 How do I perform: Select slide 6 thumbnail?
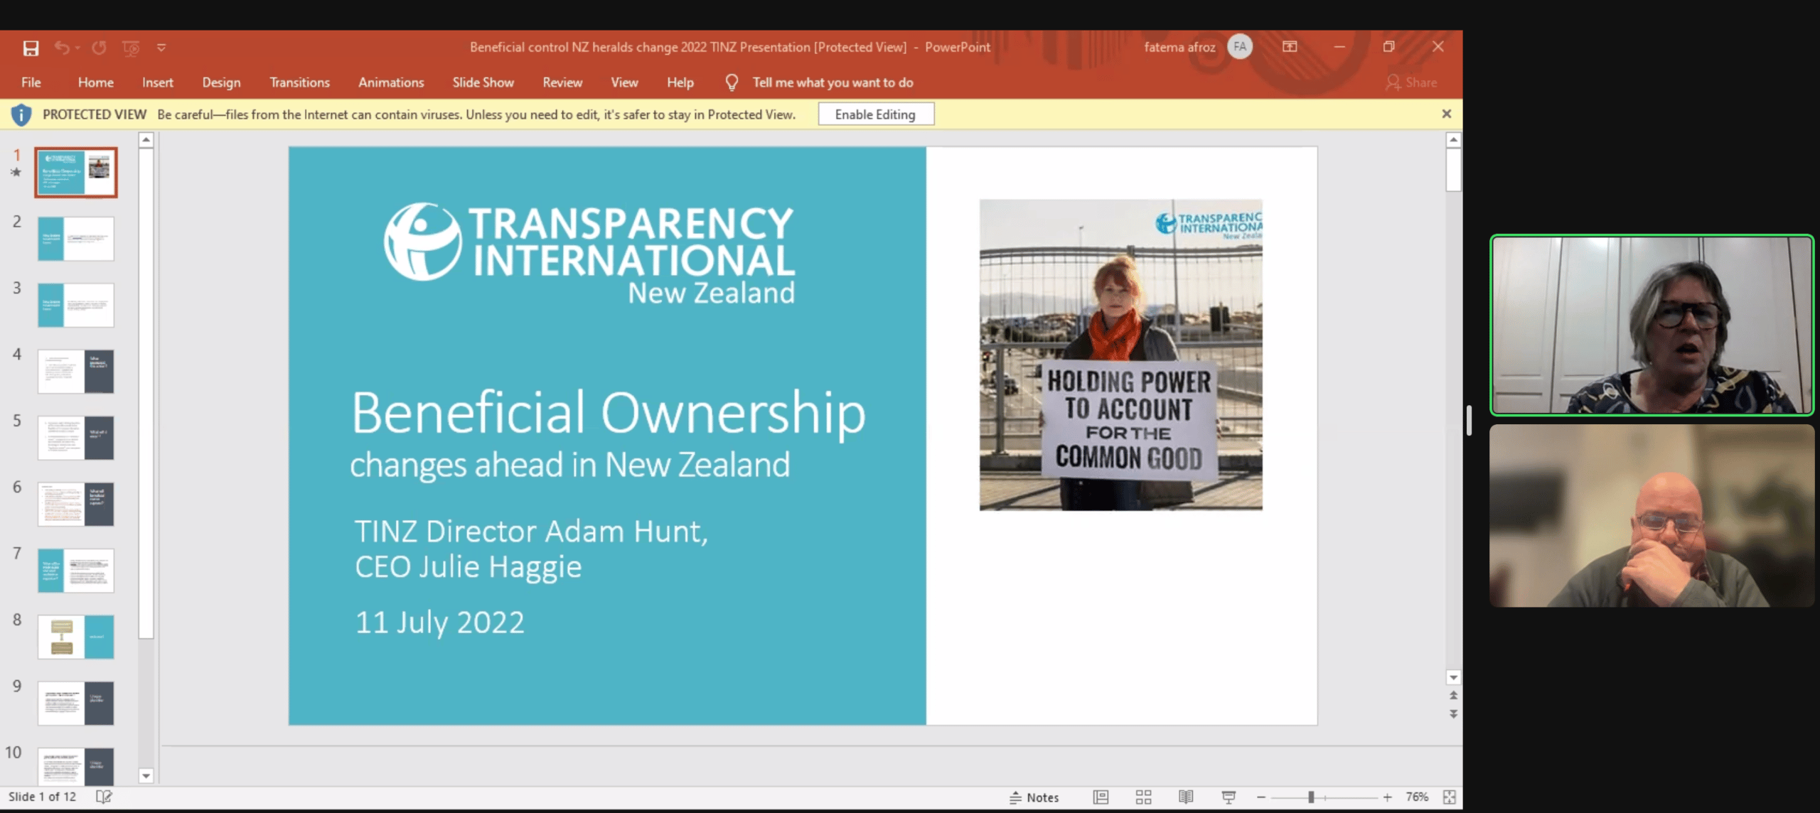(76, 504)
